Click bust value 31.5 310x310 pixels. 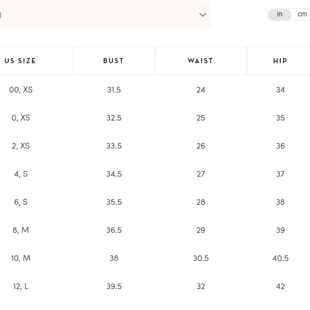coord(114,90)
